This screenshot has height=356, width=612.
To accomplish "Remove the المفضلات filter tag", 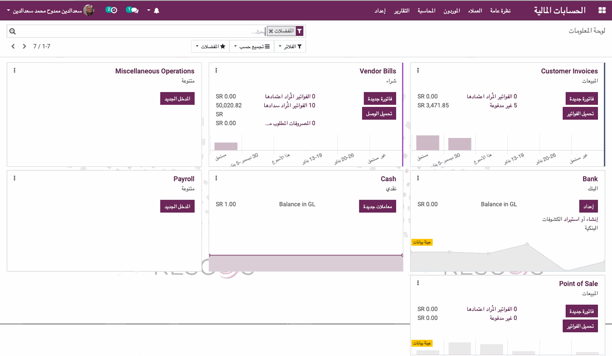I will [271, 31].
